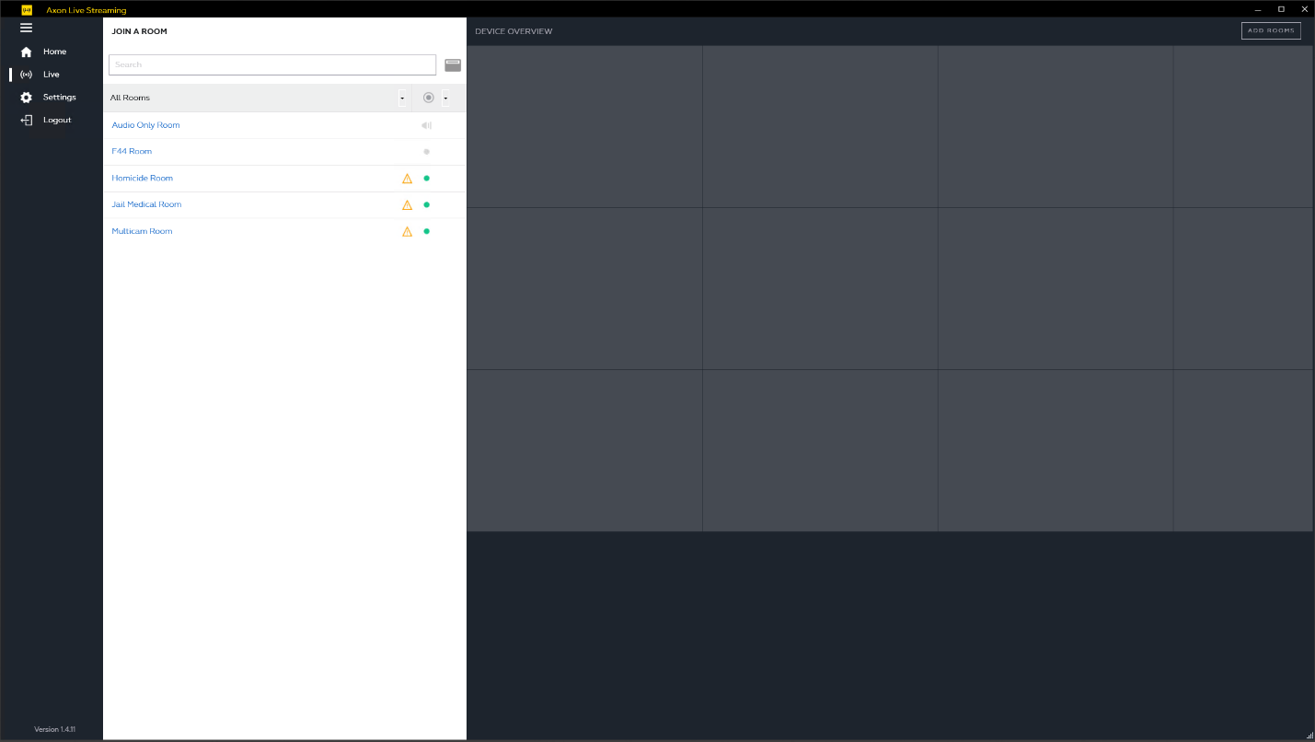This screenshot has width=1315, height=742.
Task: Select the top-left device overview tile
Action: (584, 127)
